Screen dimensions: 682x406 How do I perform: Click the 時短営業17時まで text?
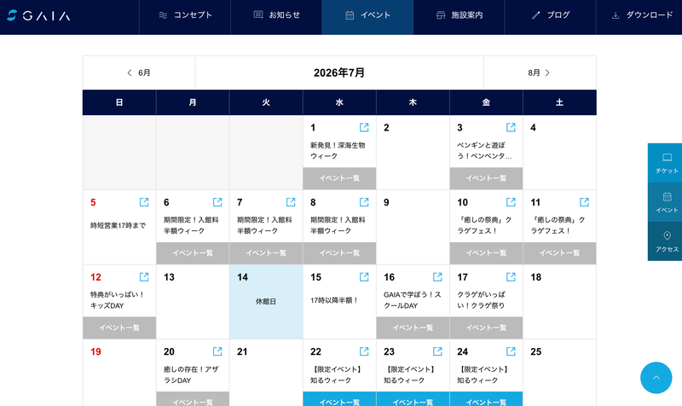[118, 225]
